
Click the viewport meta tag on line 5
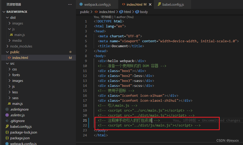coord(168,41)
